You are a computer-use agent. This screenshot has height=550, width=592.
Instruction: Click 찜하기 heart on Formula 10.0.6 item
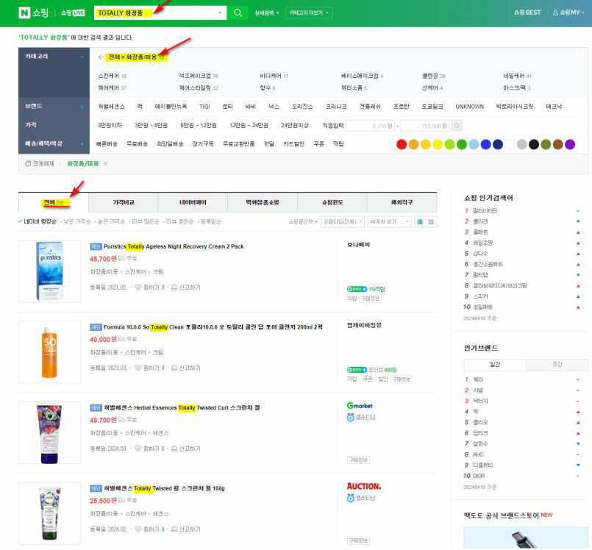(x=138, y=368)
